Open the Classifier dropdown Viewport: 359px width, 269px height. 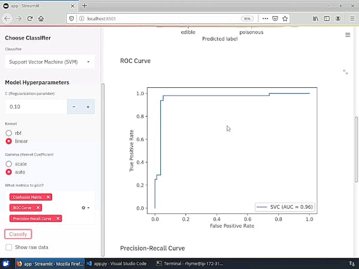(x=50, y=62)
